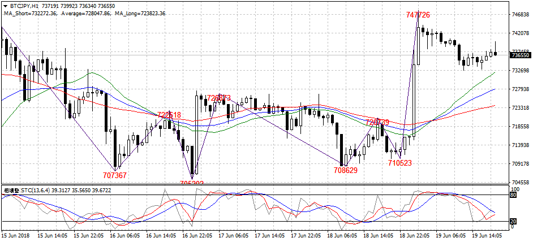Click the 17 Jun 06:05 time label
The image size is (533, 242).
point(234,235)
